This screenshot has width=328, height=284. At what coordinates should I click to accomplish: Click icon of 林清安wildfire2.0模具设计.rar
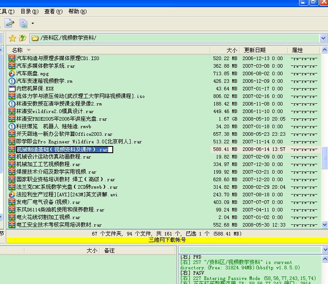tap(12, 111)
